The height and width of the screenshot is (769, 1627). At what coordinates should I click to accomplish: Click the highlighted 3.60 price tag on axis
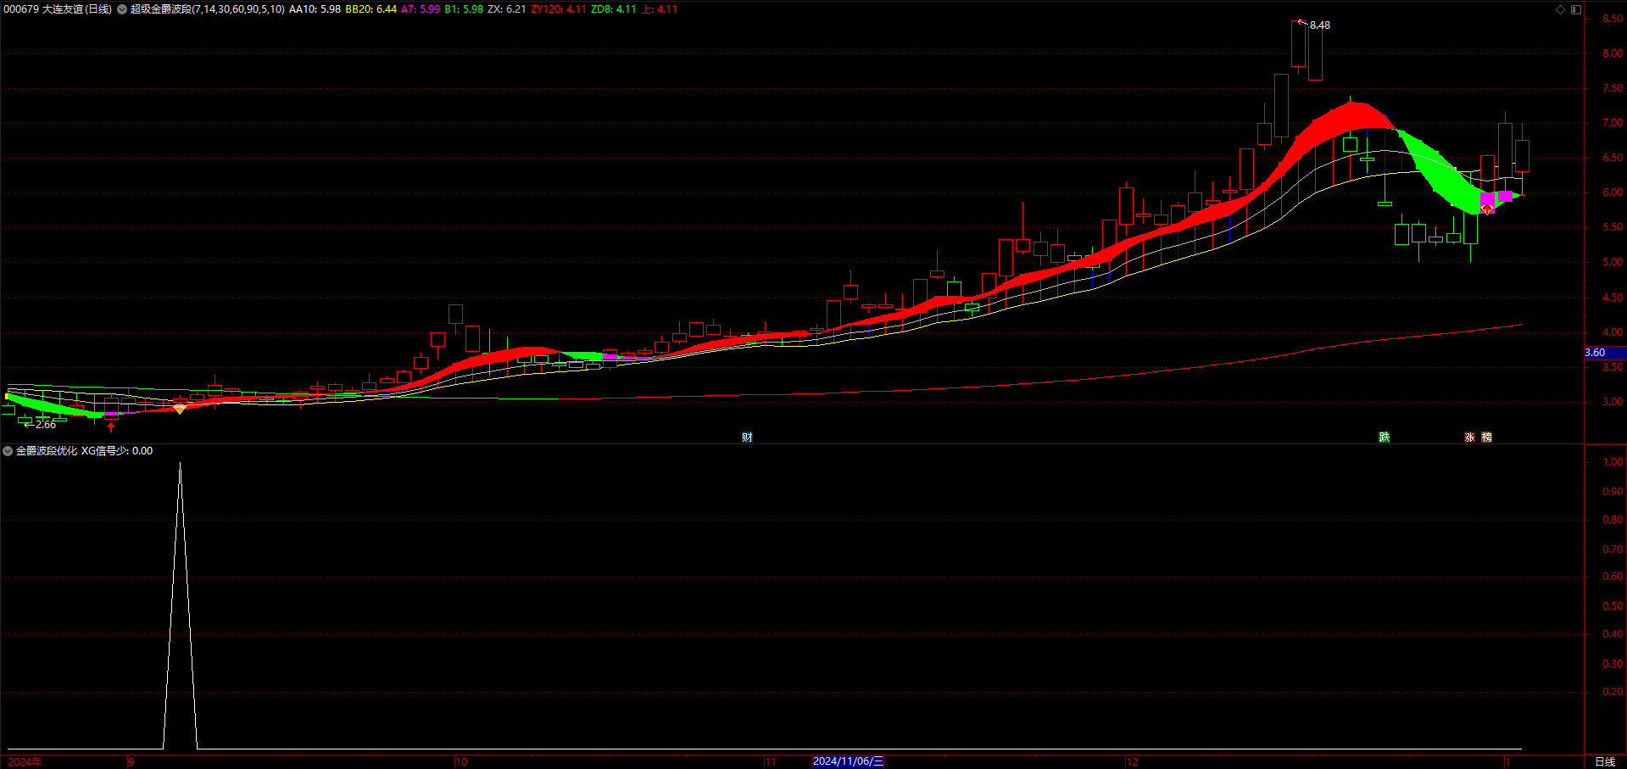(x=1605, y=353)
